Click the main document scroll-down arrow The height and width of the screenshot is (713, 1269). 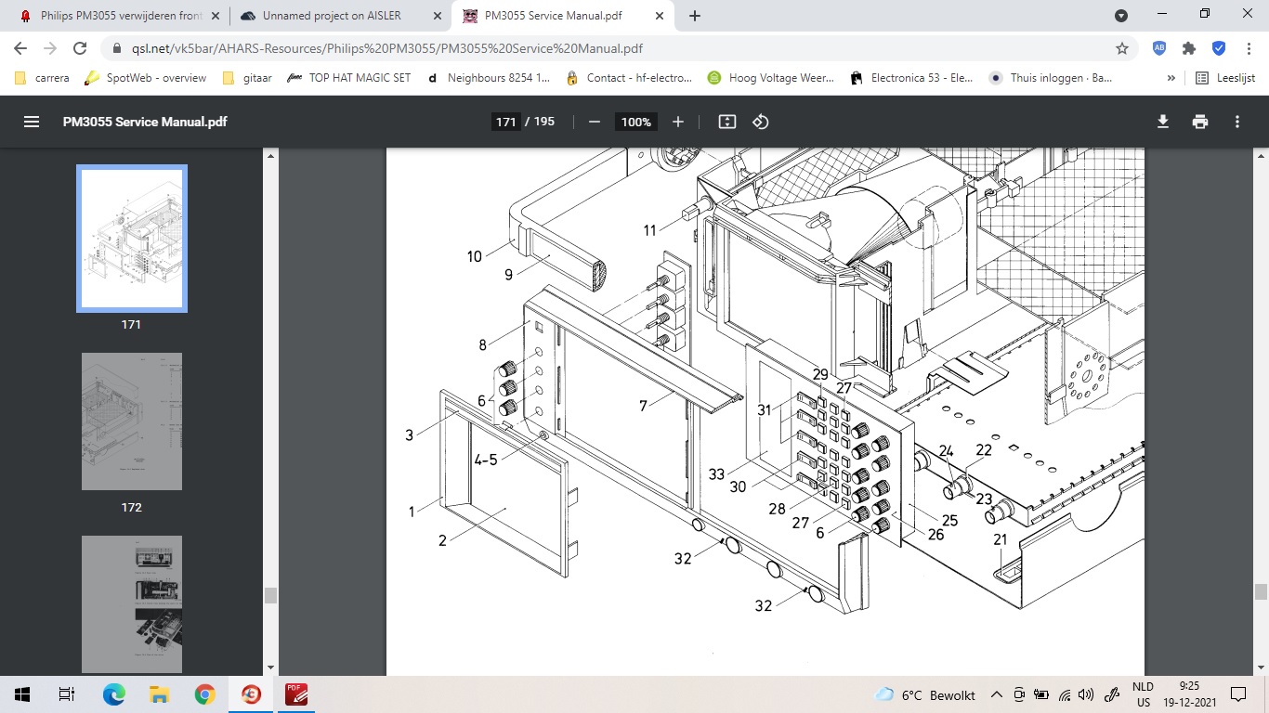1261,668
